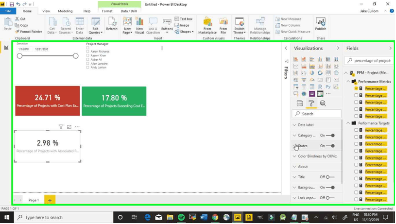Turn on Lock aspect toggle
The image size is (396, 224).
click(330, 198)
